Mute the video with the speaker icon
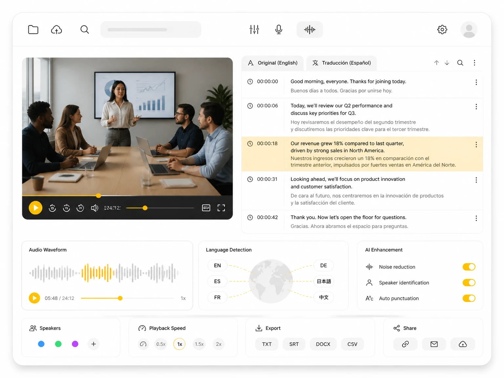The height and width of the screenshot is (378, 504). click(x=94, y=208)
